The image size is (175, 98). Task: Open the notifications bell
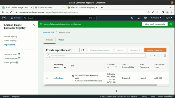(x=139, y=18)
